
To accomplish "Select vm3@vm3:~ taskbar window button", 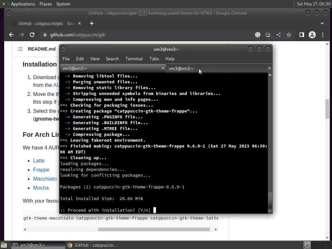I will [x=38, y=245].
